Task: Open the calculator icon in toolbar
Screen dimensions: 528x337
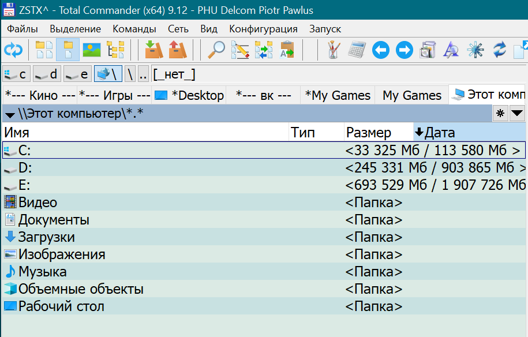Action: coord(357,50)
